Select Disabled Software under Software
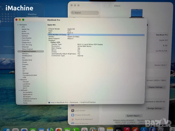The height and width of the screenshot is (131, 175). [x=30, y=99]
